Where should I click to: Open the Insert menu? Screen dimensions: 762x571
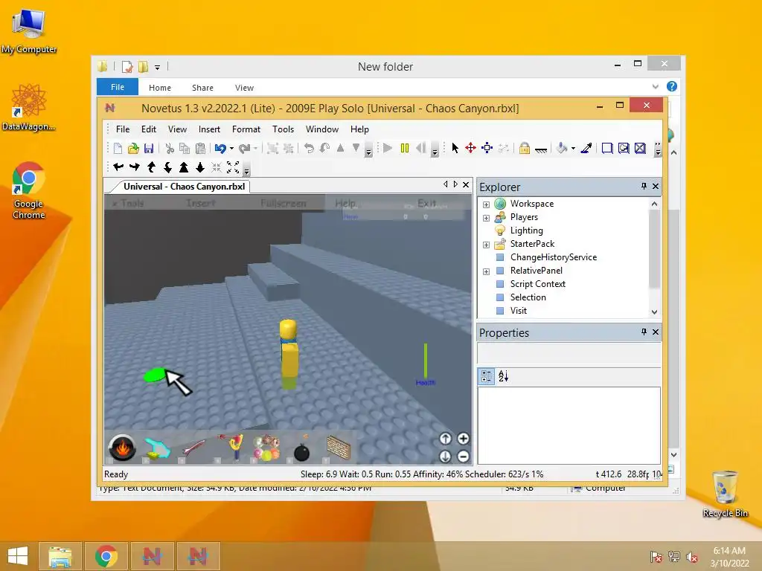coord(209,129)
